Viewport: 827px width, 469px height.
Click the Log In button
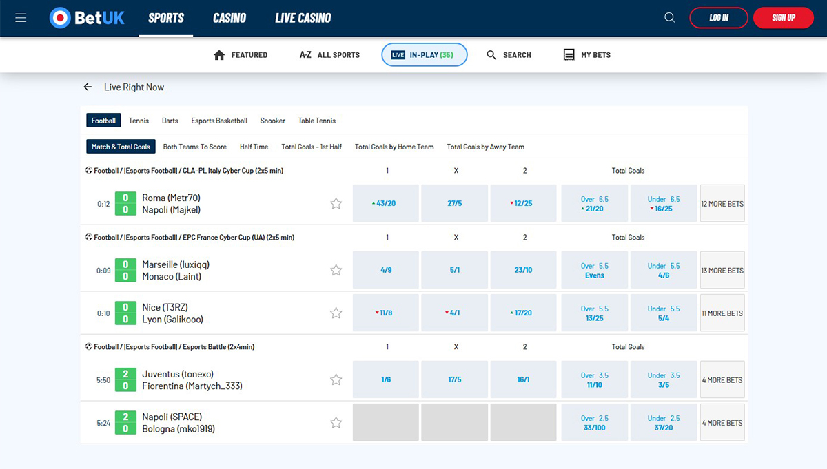tap(718, 18)
